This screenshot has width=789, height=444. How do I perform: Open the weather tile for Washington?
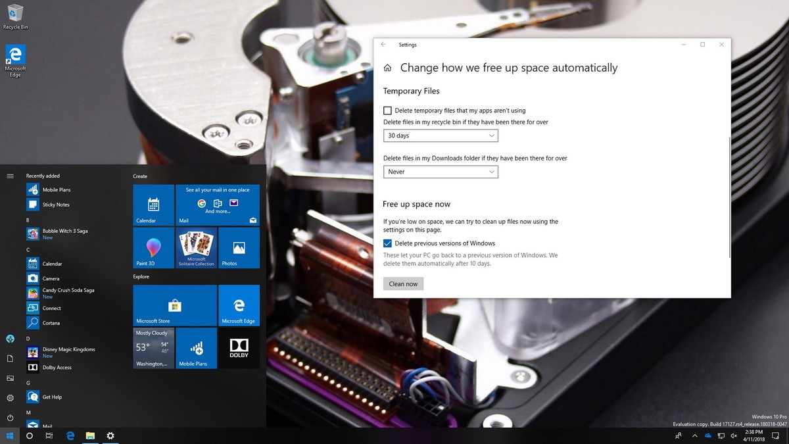tap(153, 348)
